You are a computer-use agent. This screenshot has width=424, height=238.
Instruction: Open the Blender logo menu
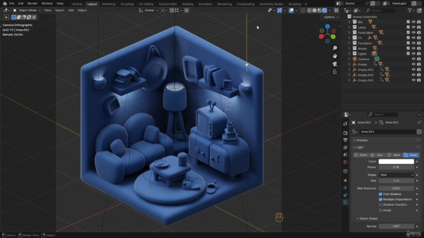pos(5,3)
